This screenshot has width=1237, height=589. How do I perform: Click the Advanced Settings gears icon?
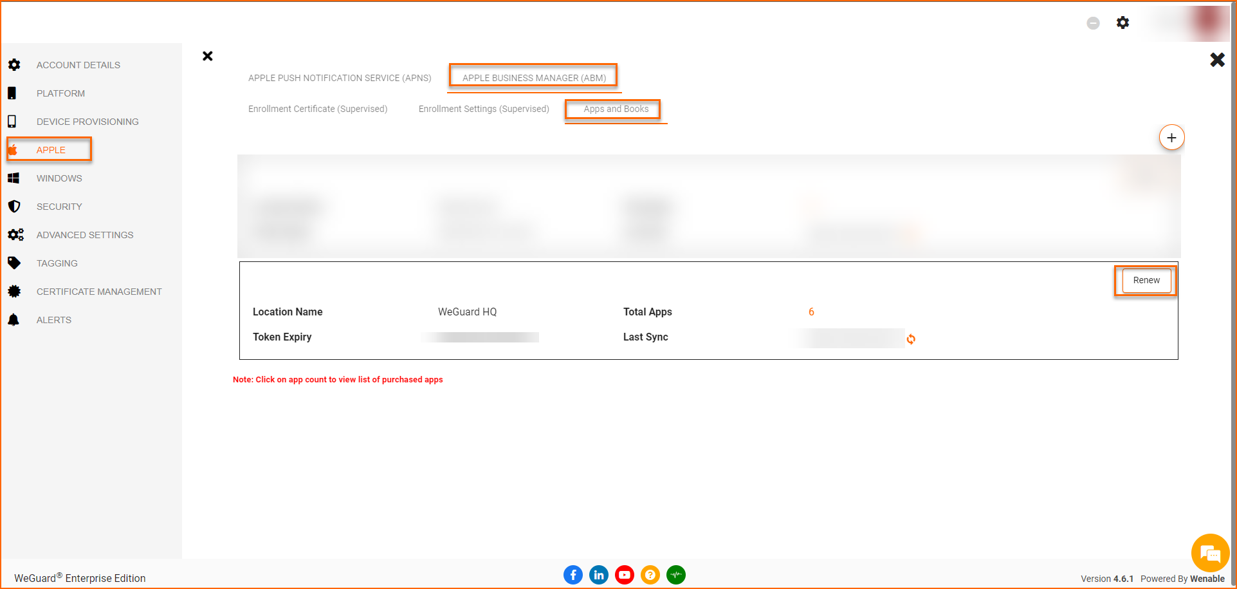[16, 235]
